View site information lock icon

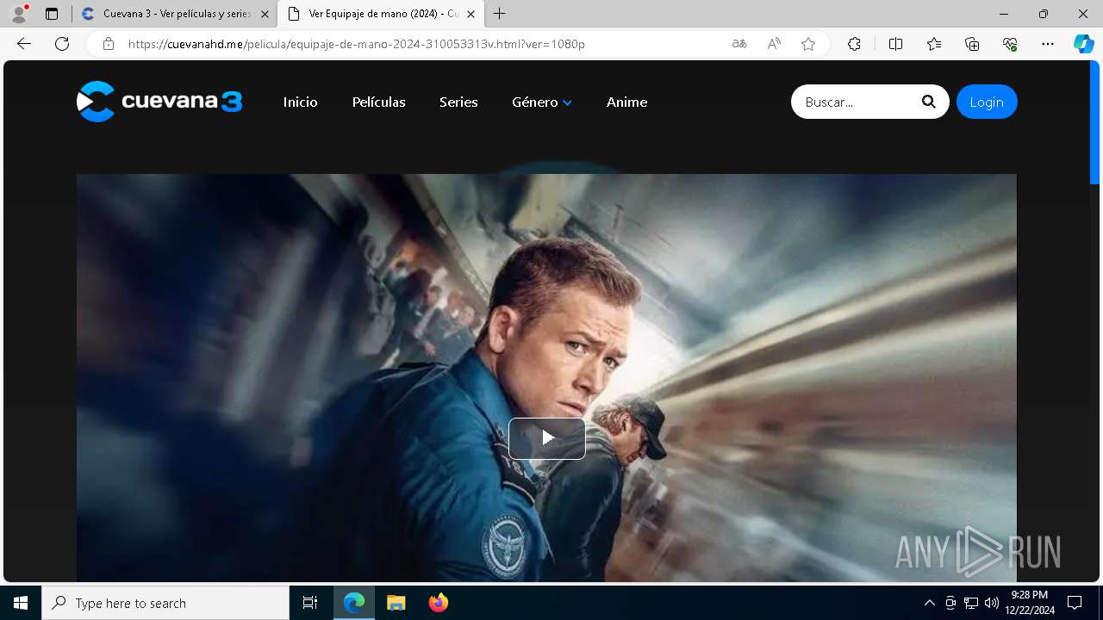[x=108, y=44]
